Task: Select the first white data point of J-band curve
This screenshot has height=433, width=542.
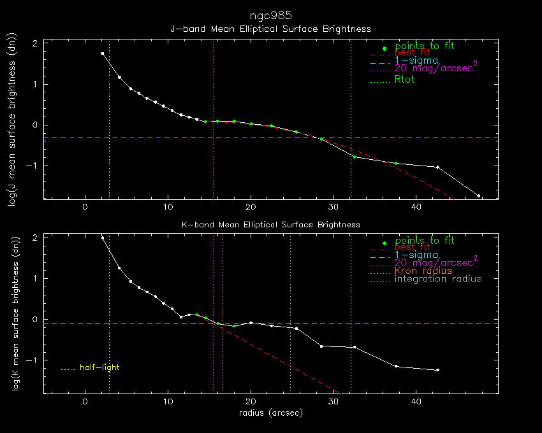Action: [103, 54]
